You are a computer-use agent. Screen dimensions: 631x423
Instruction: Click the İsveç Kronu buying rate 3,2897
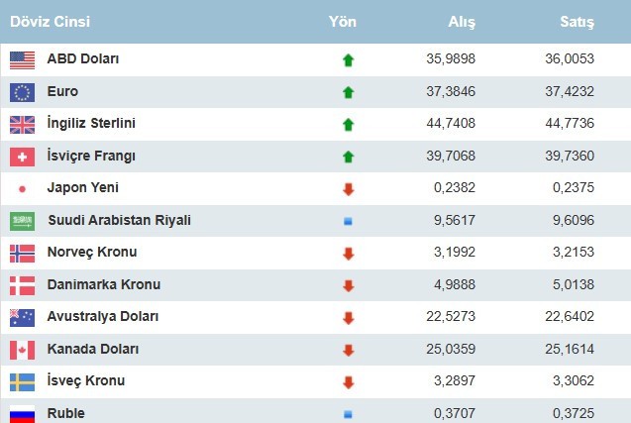click(455, 380)
